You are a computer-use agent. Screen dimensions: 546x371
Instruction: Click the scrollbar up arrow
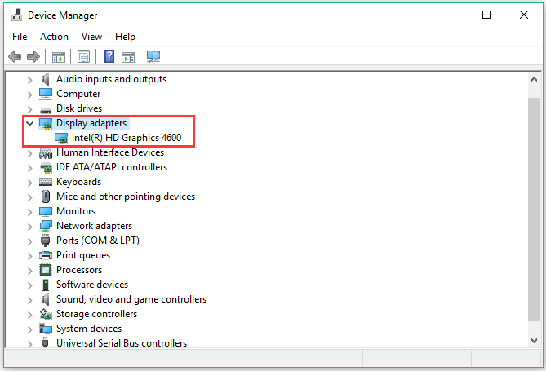pos(534,79)
